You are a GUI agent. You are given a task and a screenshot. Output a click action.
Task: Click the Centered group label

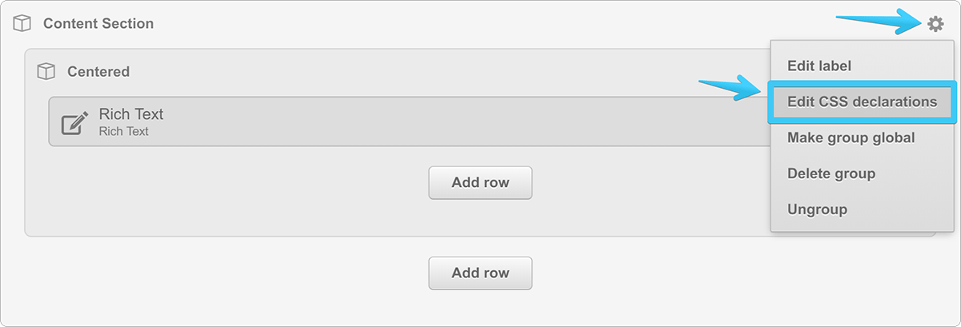pyautogui.click(x=99, y=72)
